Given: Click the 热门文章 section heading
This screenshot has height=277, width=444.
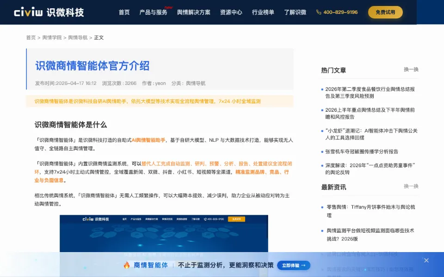Looking at the screenshot, I should pyautogui.click(x=333, y=70).
